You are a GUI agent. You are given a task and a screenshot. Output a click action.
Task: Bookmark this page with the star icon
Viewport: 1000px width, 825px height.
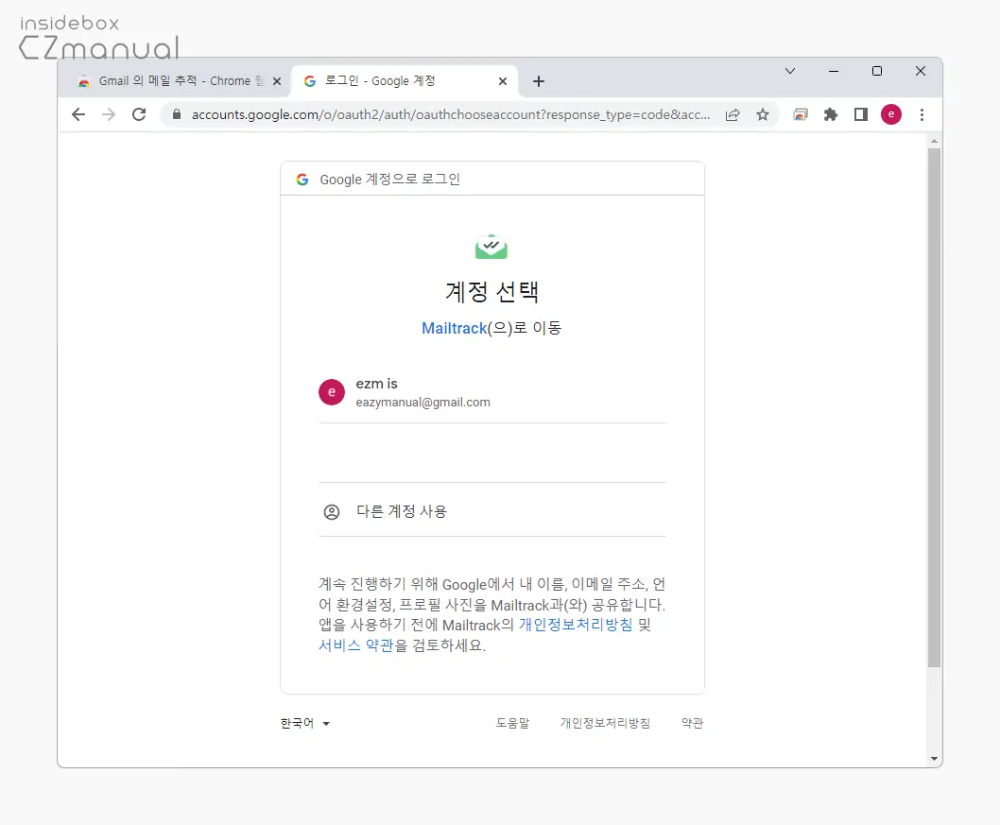tap(763, 114)
